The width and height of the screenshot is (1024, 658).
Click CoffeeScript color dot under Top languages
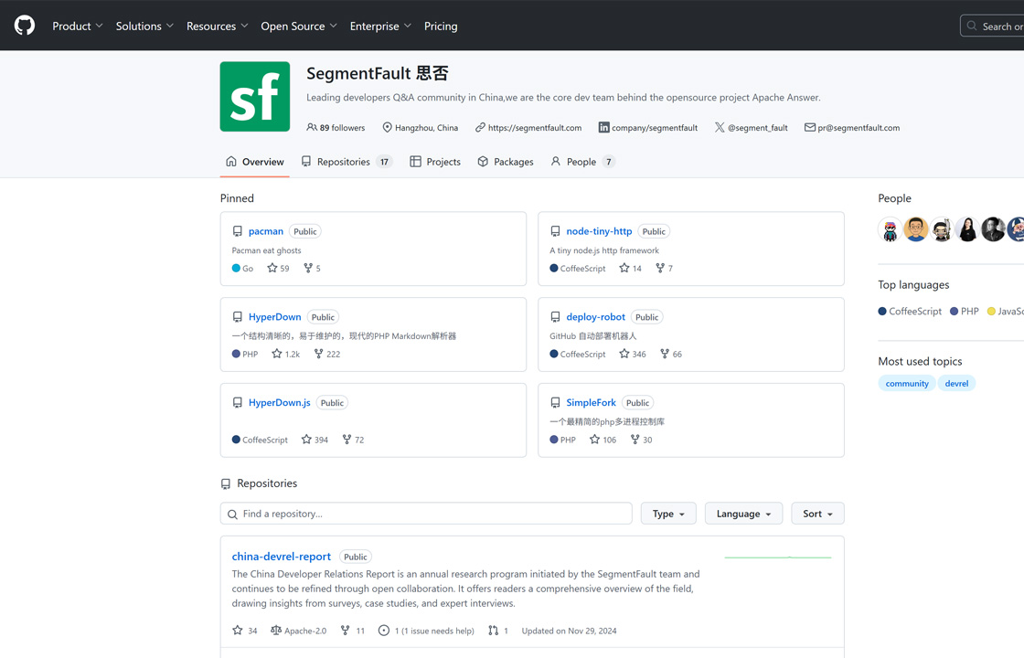coord(882,312)
